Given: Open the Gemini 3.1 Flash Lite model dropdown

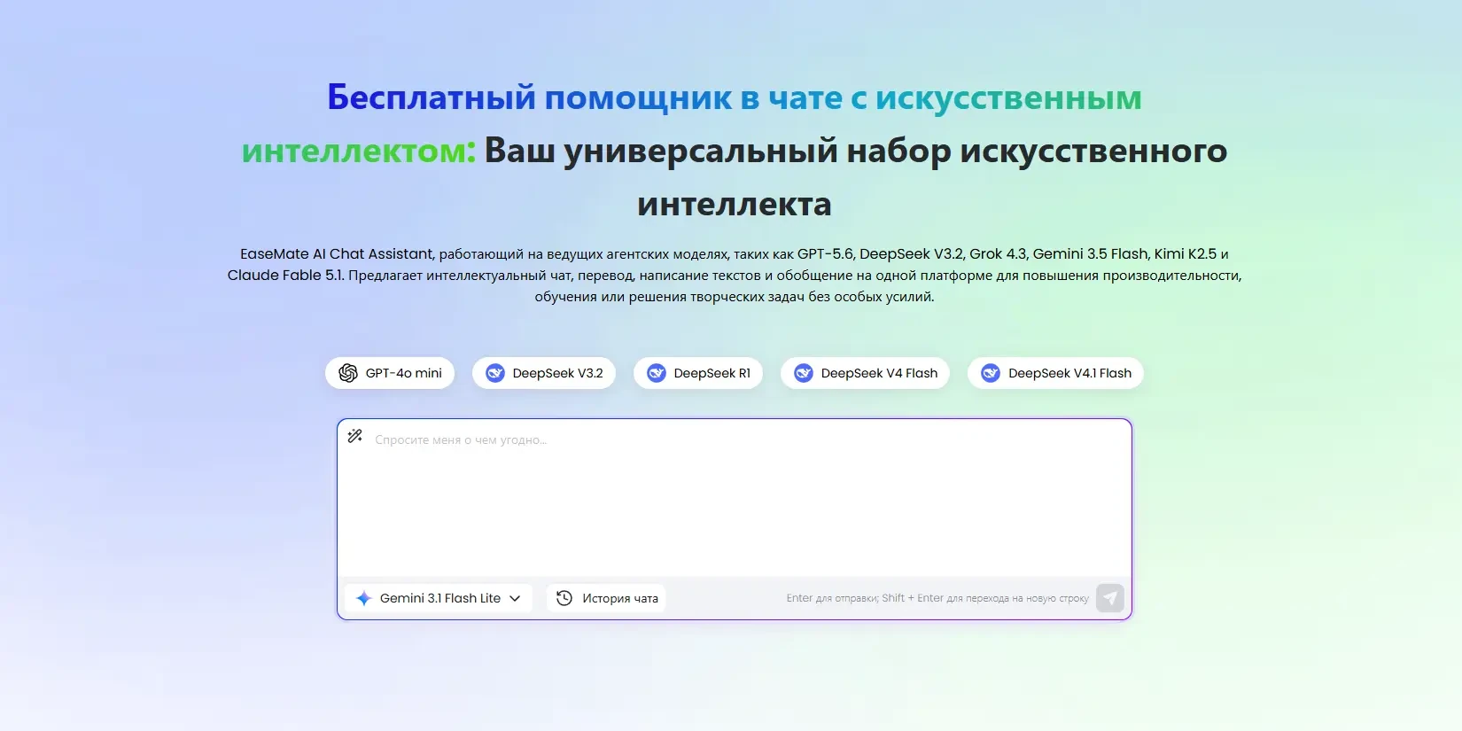Looking at the screenshot, I should 439,598.
